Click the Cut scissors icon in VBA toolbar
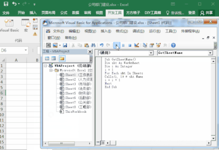Image resolution: width=219 pixels, height=150 pixels. click(73, 45)
